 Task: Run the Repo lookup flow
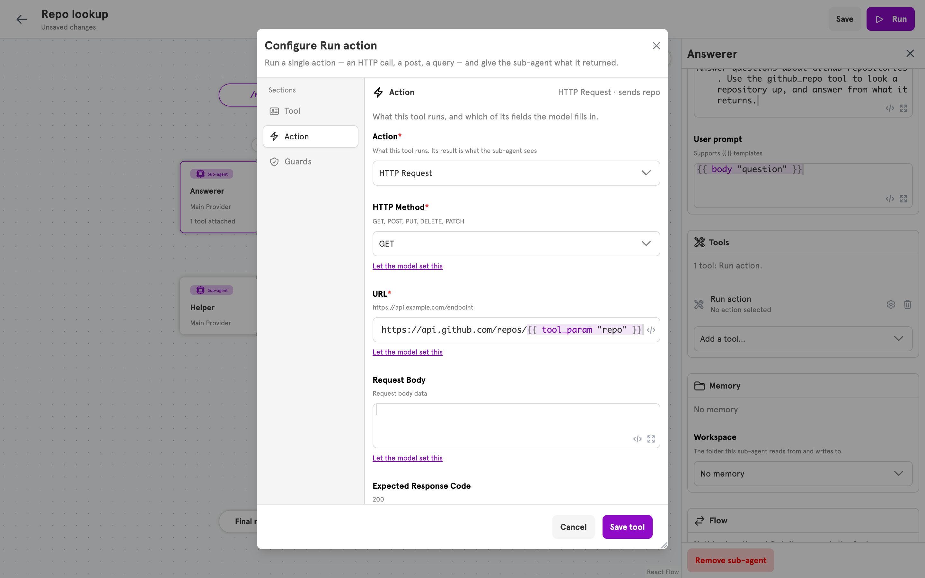point(890,19)
